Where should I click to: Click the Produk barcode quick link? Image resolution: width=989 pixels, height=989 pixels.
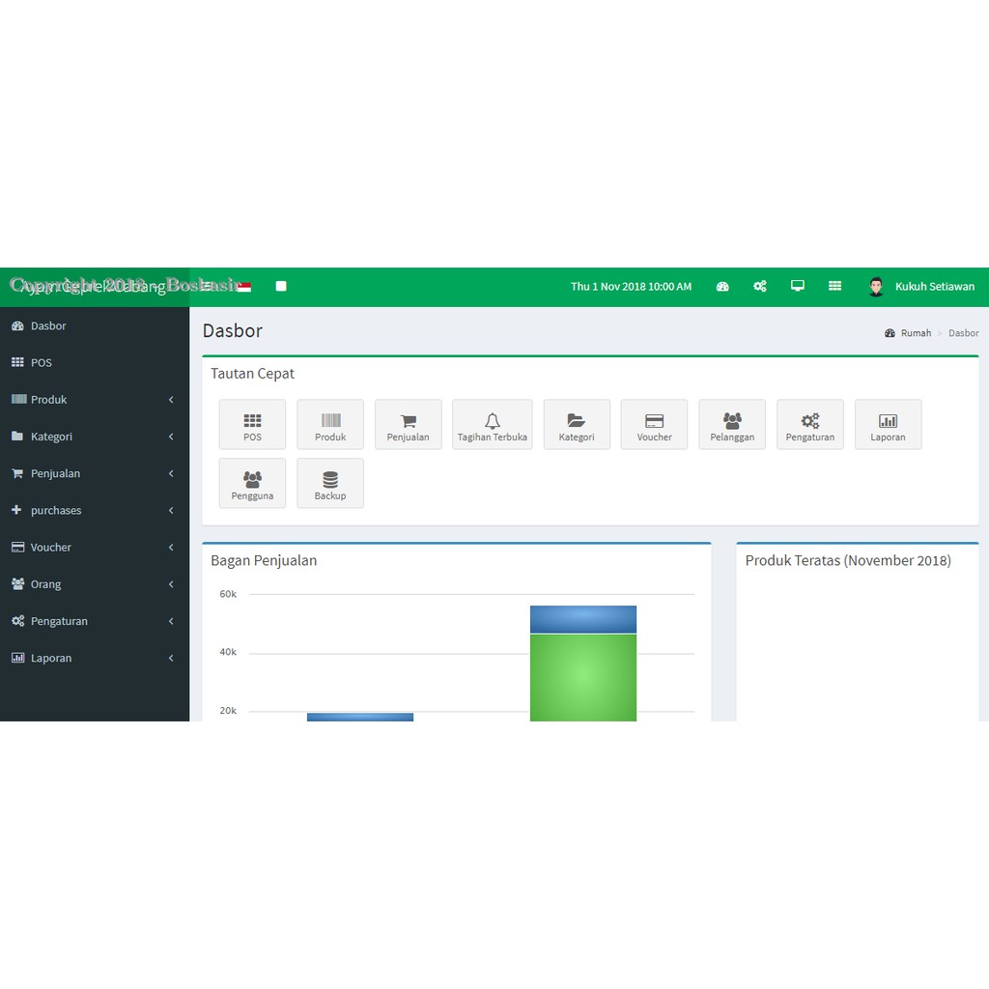click(330, 425)
